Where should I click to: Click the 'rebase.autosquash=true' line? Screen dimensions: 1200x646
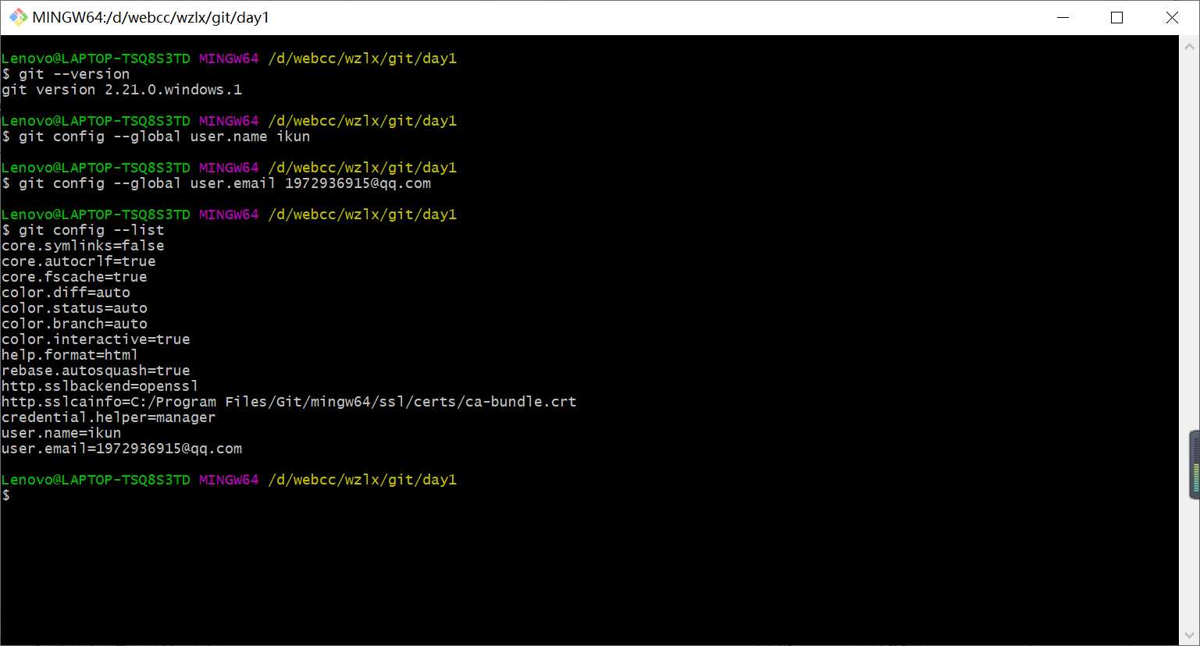point(96,371)
